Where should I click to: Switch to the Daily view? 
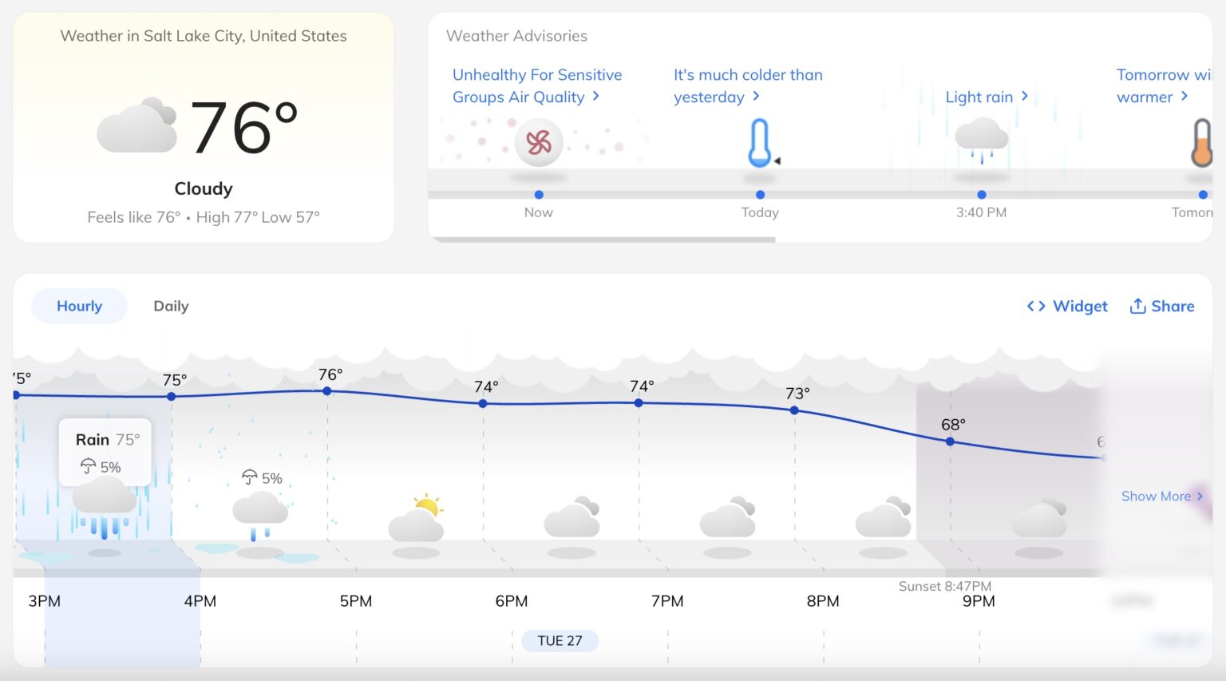click(171, 306)
